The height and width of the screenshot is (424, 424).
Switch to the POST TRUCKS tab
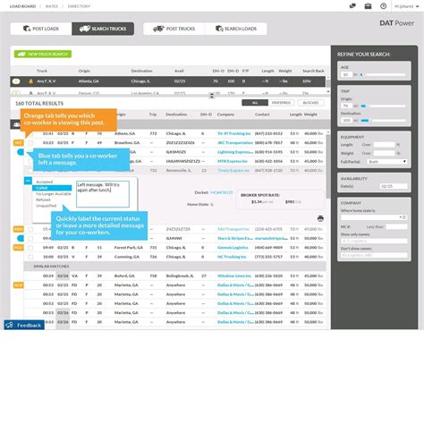coord(174,29)
